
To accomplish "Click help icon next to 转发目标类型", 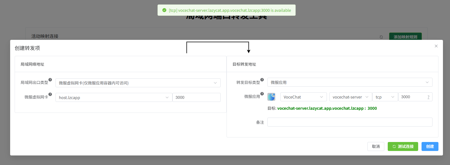I will click(x=262, y=80).
